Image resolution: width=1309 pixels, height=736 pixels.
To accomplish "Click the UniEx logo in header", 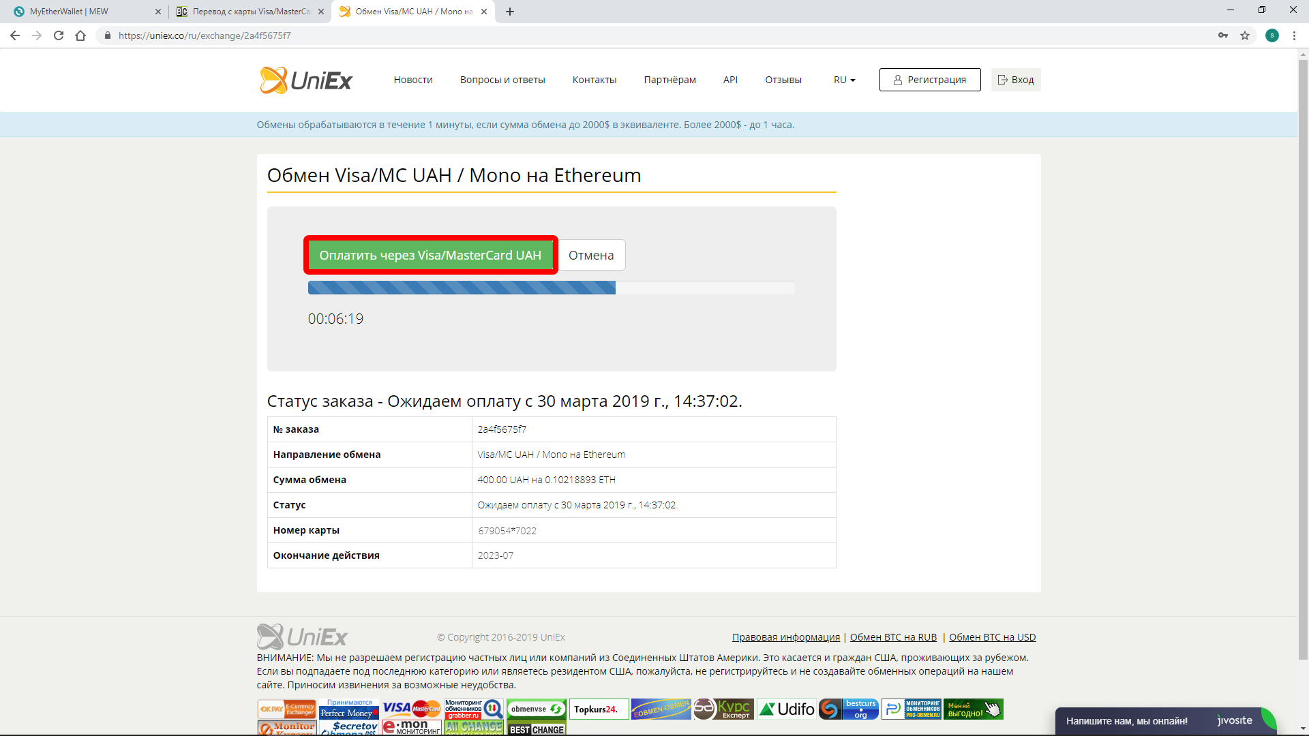I will (x=305, y=80).
